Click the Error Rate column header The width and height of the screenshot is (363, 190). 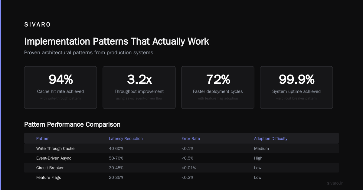[x=191, y=138]
